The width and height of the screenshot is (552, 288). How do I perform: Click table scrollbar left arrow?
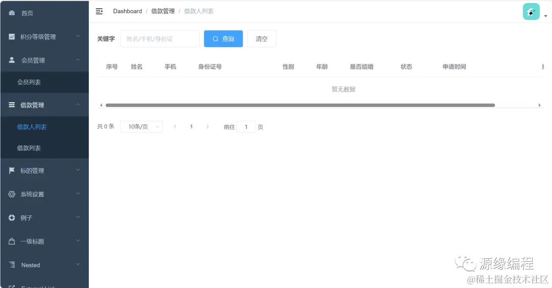101,105
